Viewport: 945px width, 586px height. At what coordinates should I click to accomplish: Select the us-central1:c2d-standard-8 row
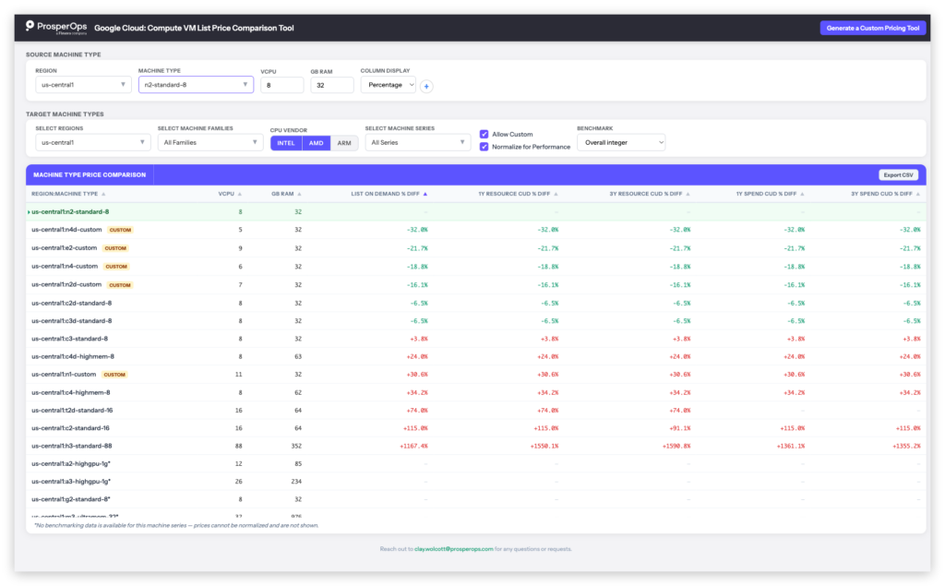pos(475,304)
